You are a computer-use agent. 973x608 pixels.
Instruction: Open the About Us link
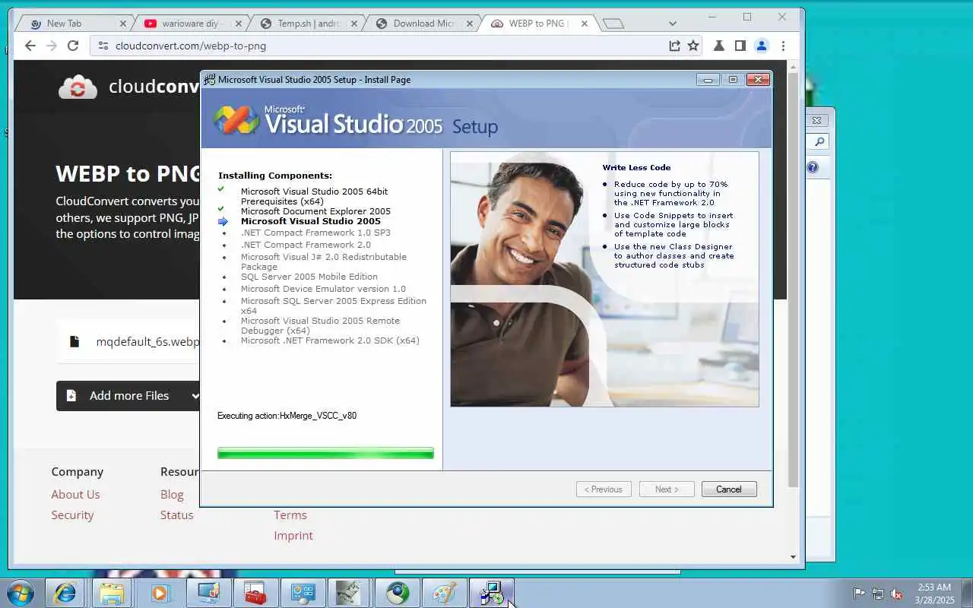75,494
